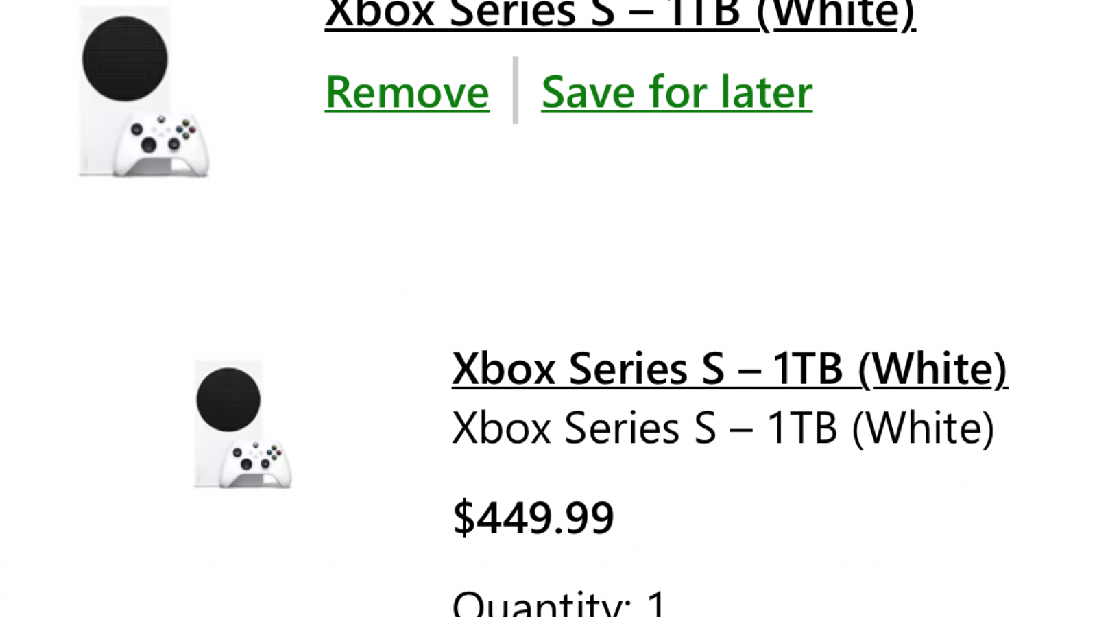The width and height of the screenshot is (1097, 617).
Task: Open the bold underlined Xbox Series S – 1TB (White) link
Action: (730, 369)
